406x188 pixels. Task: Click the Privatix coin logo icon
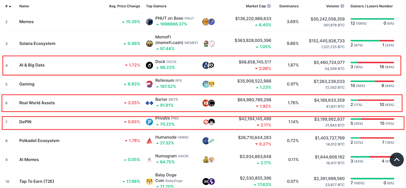click(x=149, y=122)
